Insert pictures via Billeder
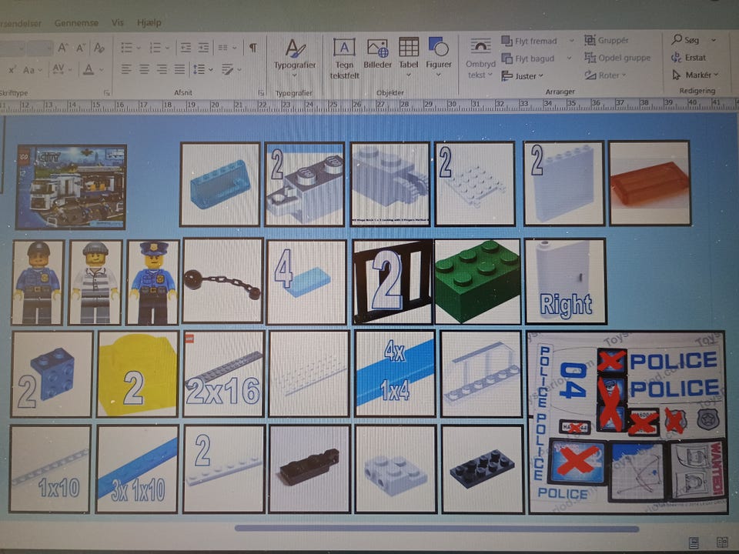The height and width of the screenshot is (554, 739). pyautogui.click(x=377, y=54)
